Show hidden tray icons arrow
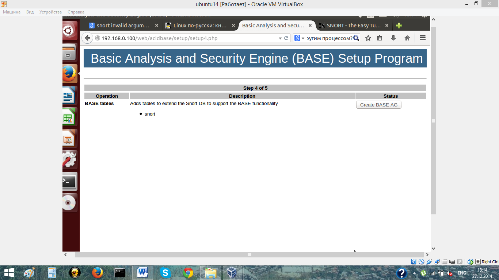 pyautogui.click(x=414, y=273)
